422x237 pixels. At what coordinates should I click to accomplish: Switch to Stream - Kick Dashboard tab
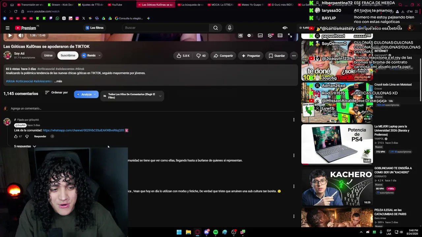pos(60,5)
